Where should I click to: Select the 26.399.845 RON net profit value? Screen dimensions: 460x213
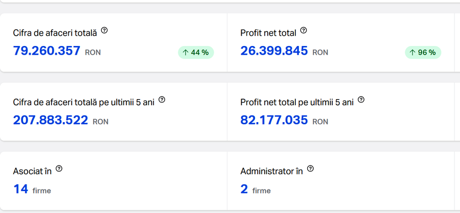(x=274, y=51)
